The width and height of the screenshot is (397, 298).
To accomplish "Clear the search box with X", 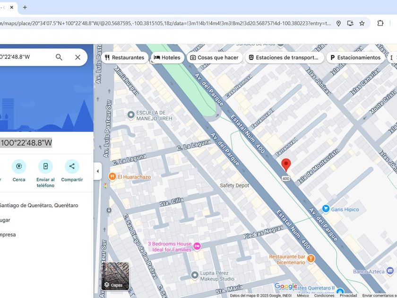I will pyautogui.click(x=78, y=57).
